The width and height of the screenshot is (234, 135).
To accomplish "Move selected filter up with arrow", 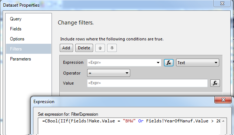I will (x=100, y=48).
